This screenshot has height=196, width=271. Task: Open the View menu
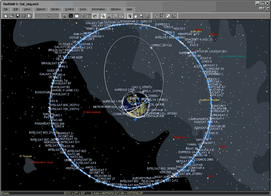(27, 9)
